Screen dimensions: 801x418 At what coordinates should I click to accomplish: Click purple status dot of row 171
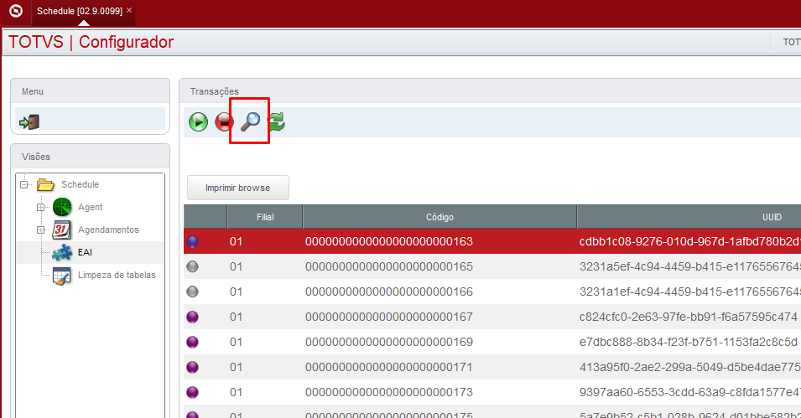tap(193, 367)
